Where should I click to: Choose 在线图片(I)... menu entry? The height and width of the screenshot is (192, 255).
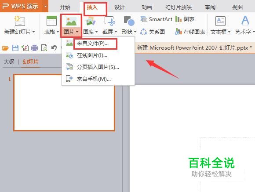pyautogui.click(x=98, y=55)
